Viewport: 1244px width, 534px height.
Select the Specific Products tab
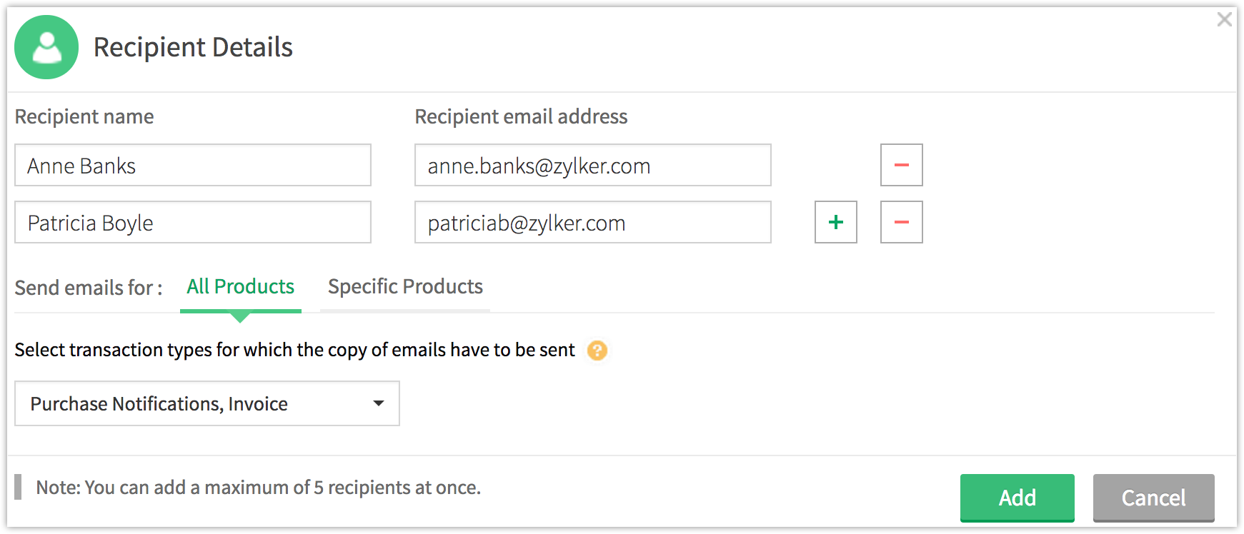click(x=405, y=287)
